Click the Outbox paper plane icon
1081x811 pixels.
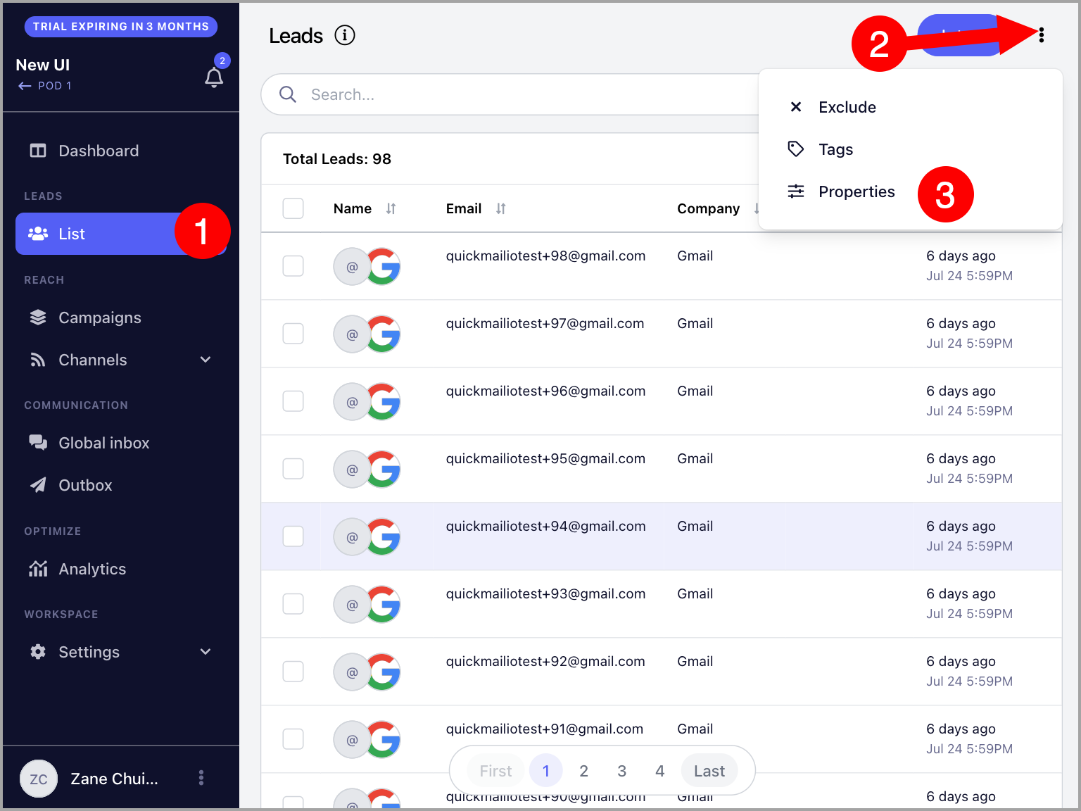click(x=38, y=485)
